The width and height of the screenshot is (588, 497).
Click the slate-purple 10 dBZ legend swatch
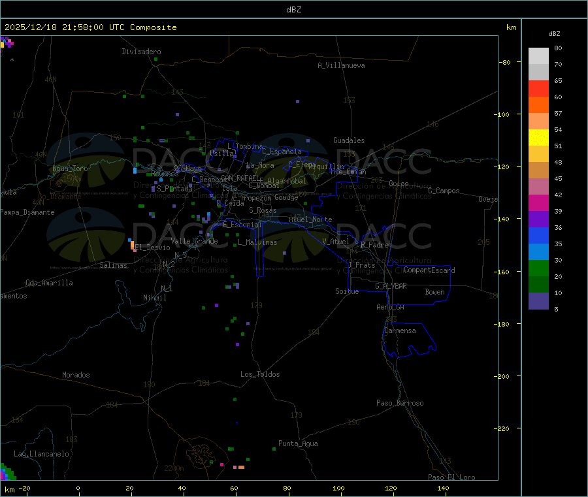[x=538, y=301]
